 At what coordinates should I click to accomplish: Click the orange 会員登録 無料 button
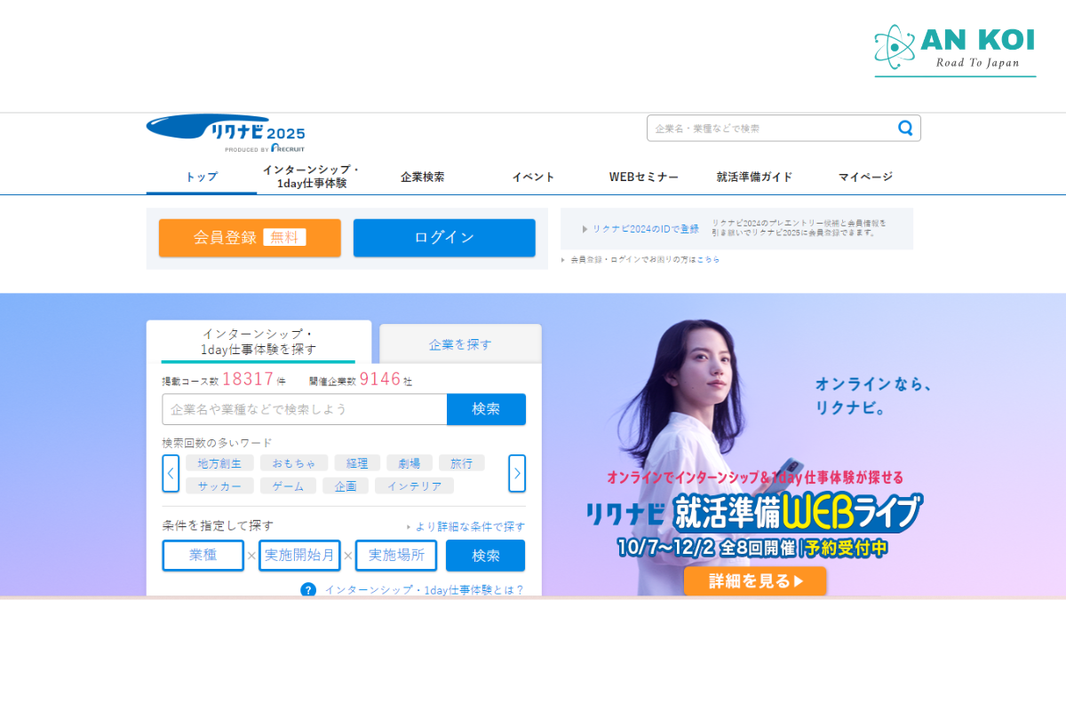[250, 238]
